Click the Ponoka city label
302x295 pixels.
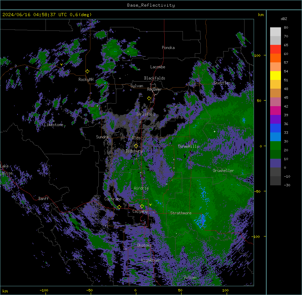pos(168,48)
